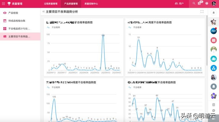
Task: Click the help question mark icon
Action: click(207, 3)
